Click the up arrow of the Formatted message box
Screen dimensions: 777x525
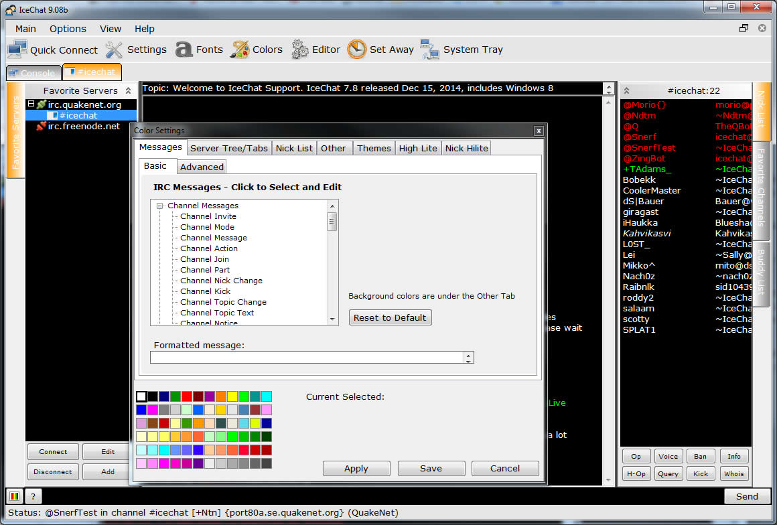pyautogui.click(x=468, y=355)
